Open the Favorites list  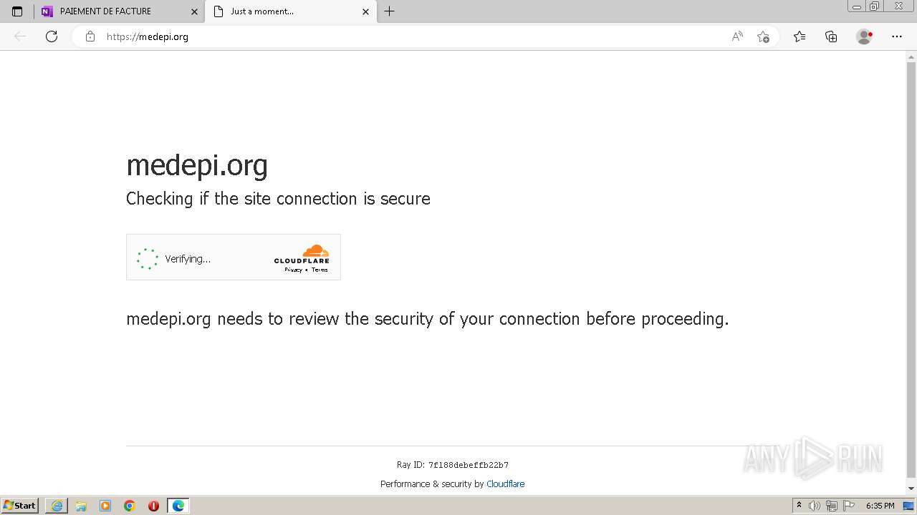point(800,36)
